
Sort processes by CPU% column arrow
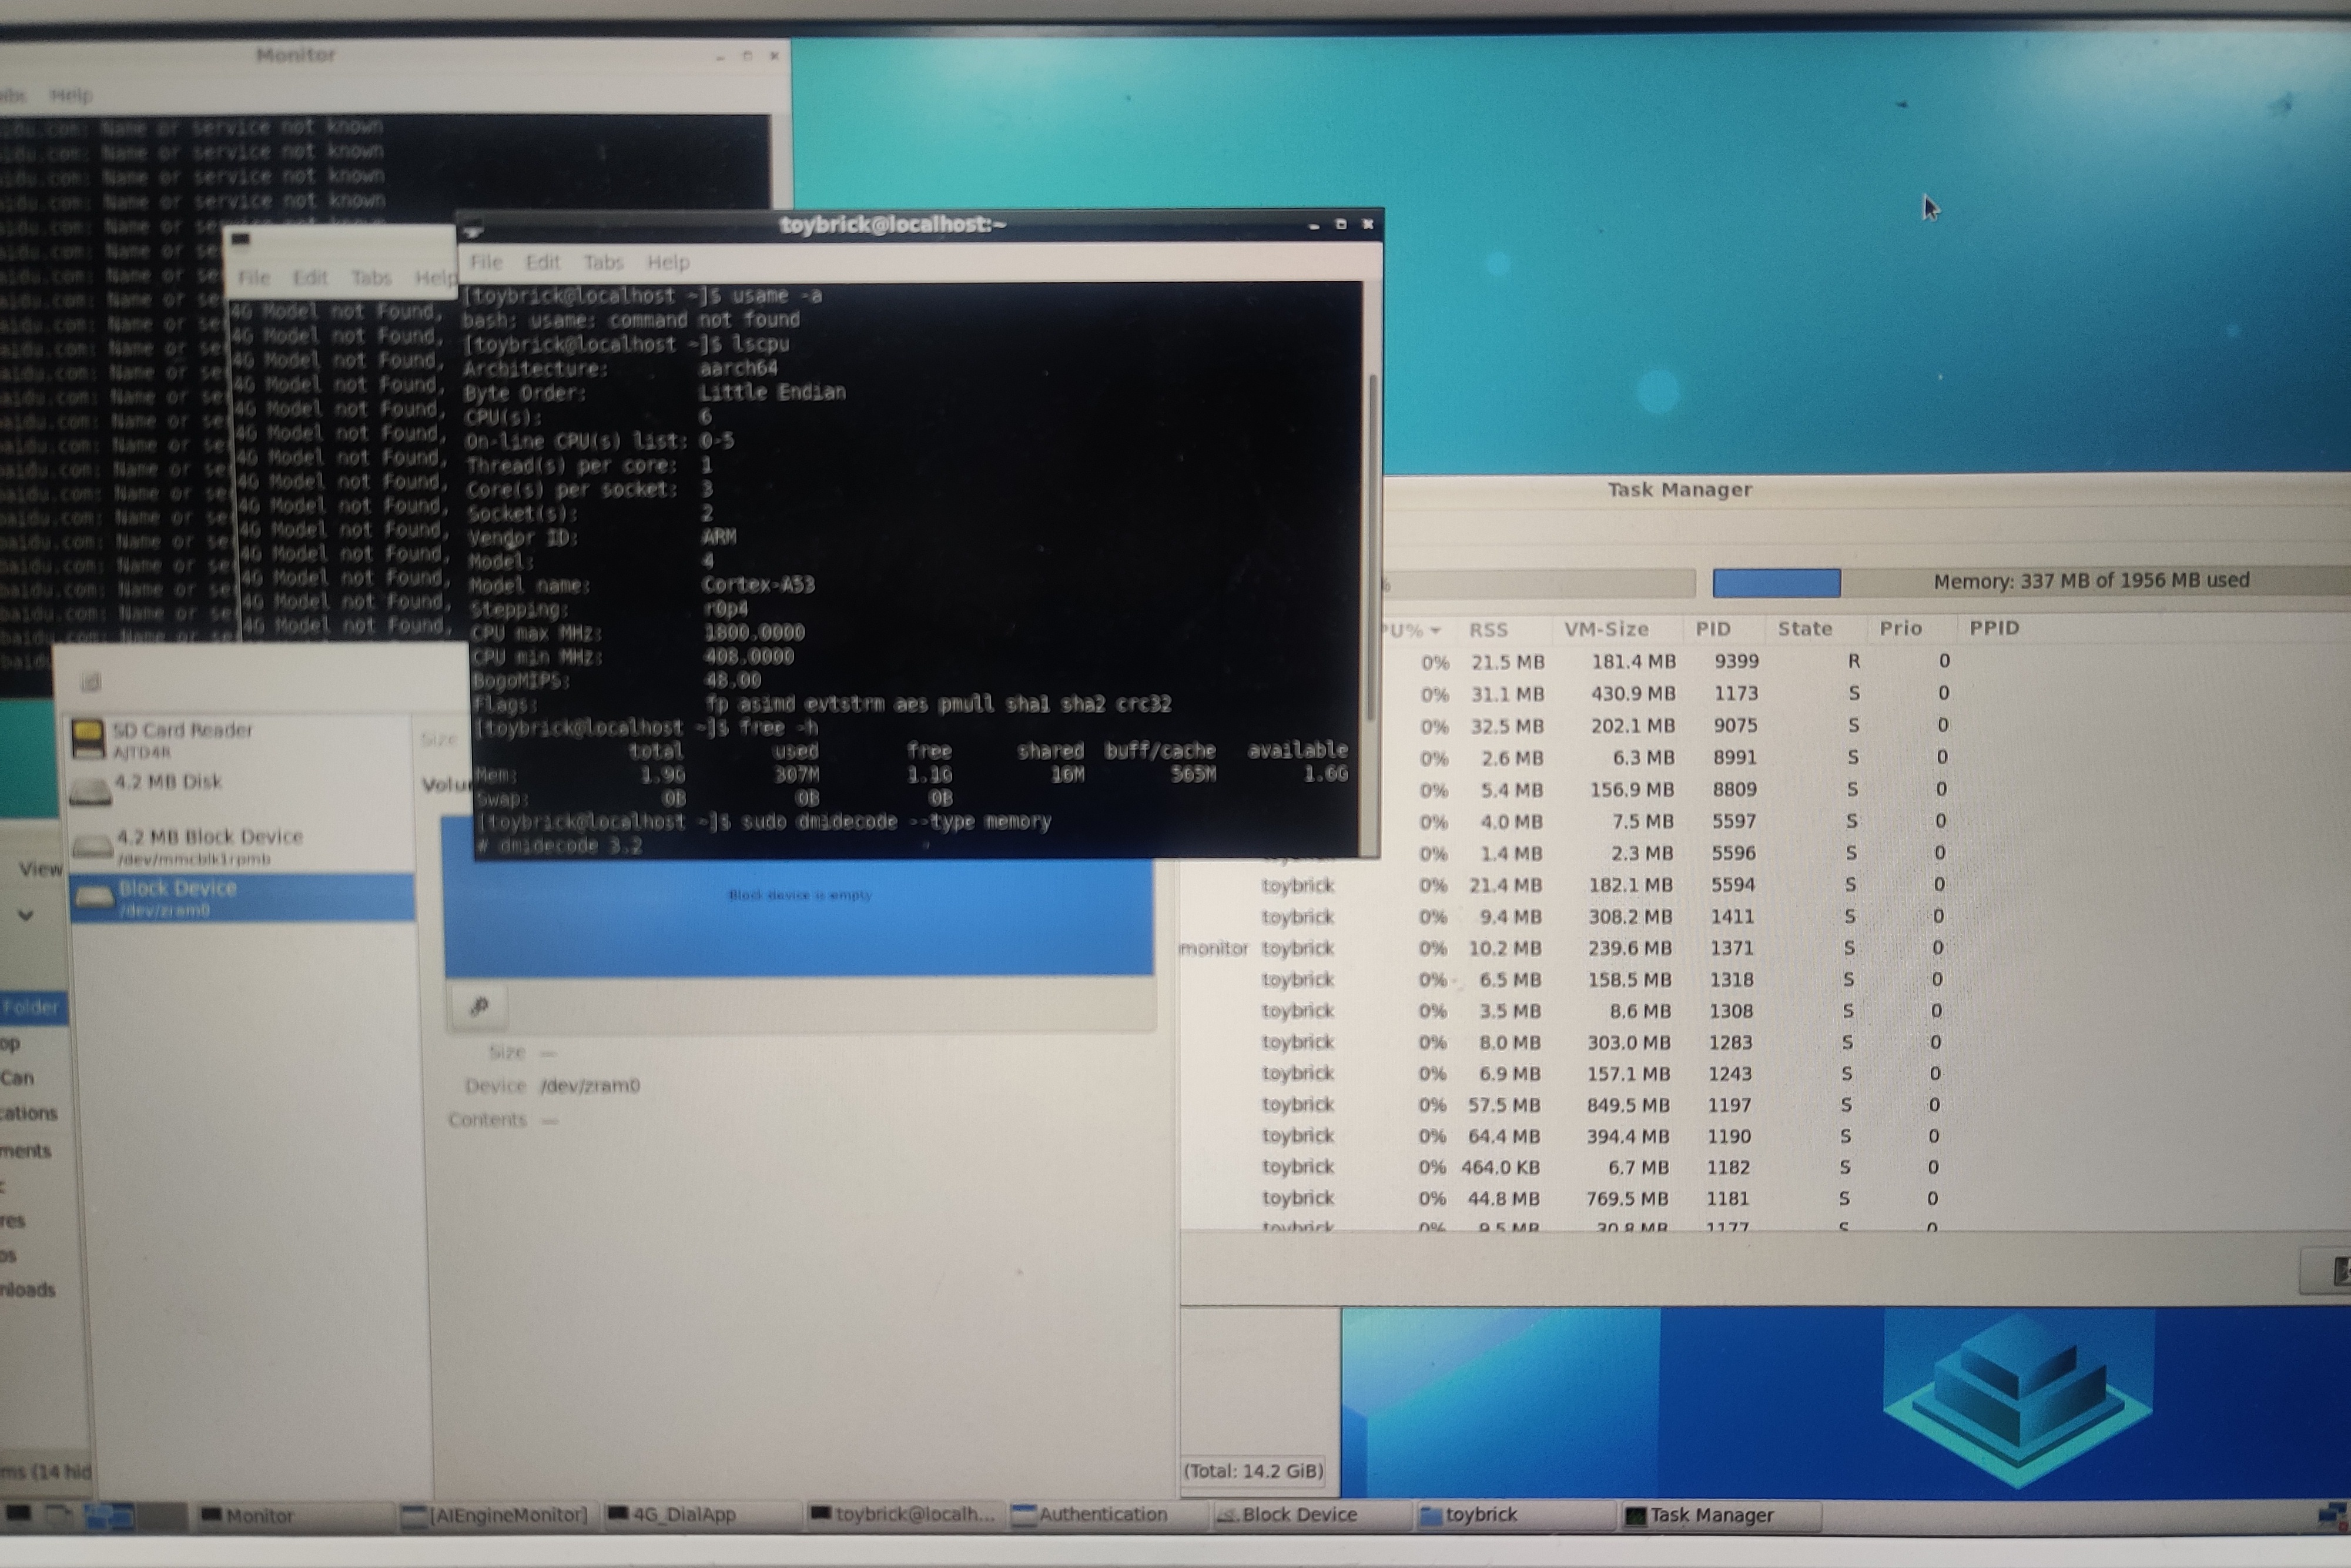(1435, 630)
